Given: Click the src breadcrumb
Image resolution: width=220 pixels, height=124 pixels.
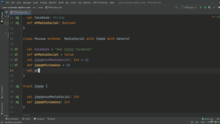Looking at the screenshot, I should pyautogui.click(x=34, y=8).
